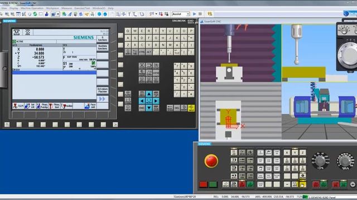Click the large red power-off button
This screenshot has width=357, height=200.
click(x=203, y=184)
